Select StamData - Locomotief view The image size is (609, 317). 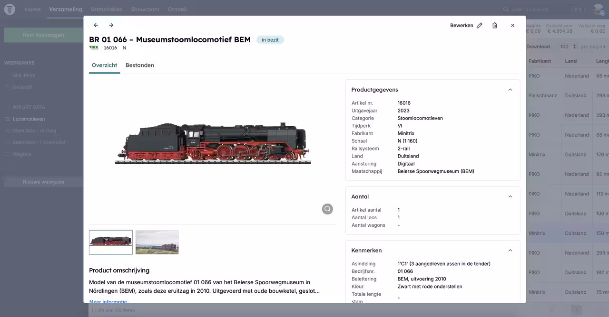pos(39,142)
